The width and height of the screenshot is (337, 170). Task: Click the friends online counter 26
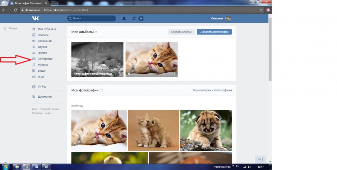(x=261, y=159)
